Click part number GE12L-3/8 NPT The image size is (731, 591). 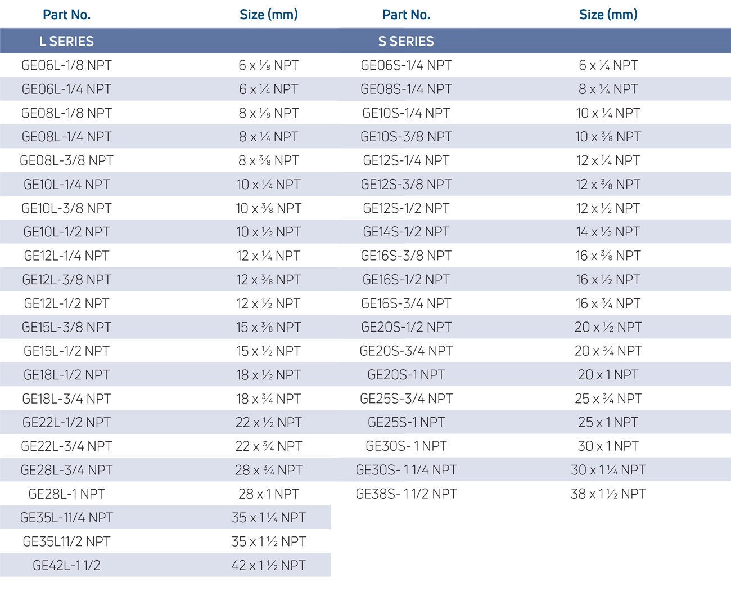coord(66,280)
